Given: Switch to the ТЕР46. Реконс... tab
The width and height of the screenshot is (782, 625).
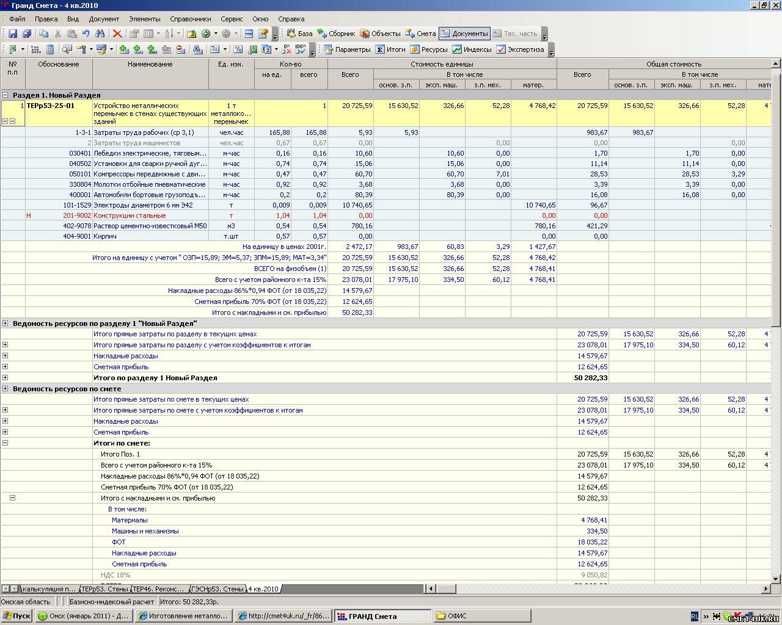Looking at the screenshot, I should point(158,589).
